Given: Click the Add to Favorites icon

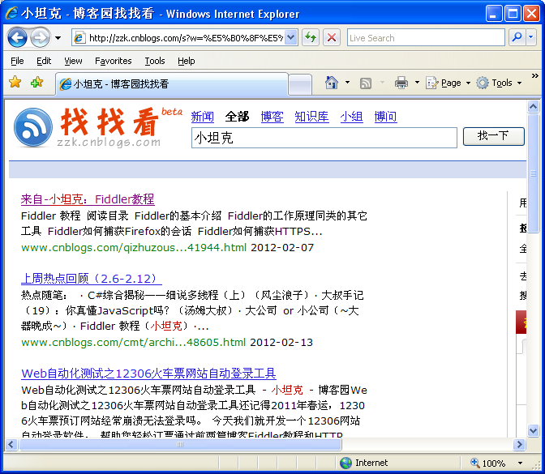Looking at the screenshot, I should coord(36,83).
